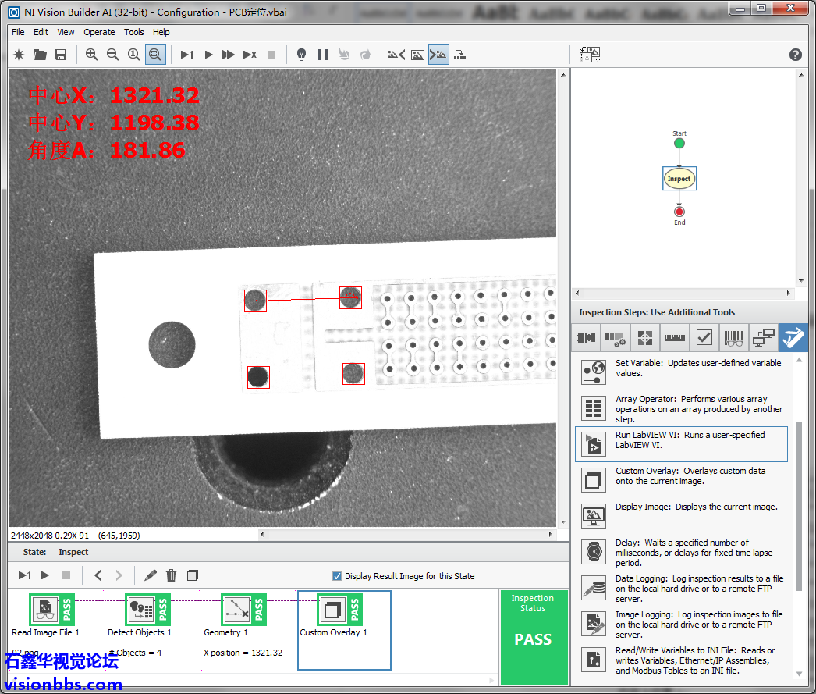The image size is (816, 694).
Task: Click the Zoom Out magnifier icon
Action: point(112,55)
